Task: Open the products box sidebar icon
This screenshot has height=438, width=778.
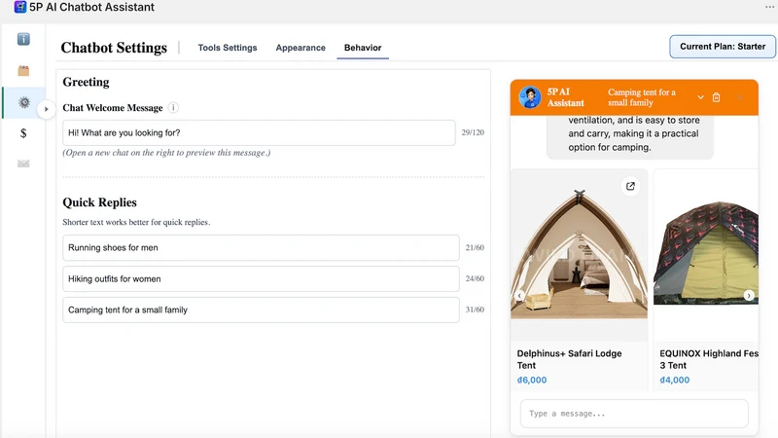Action: 23,70
